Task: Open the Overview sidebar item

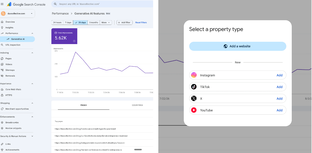Action: click(17, 22)
